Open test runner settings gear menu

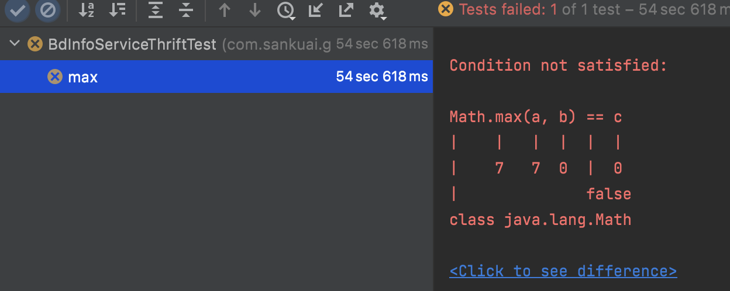[378, 11]
